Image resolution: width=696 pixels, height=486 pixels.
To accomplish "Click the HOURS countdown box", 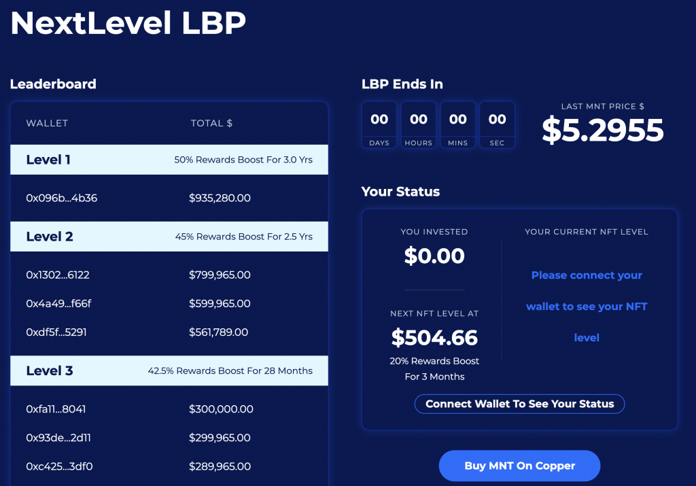I will [419, 124].
